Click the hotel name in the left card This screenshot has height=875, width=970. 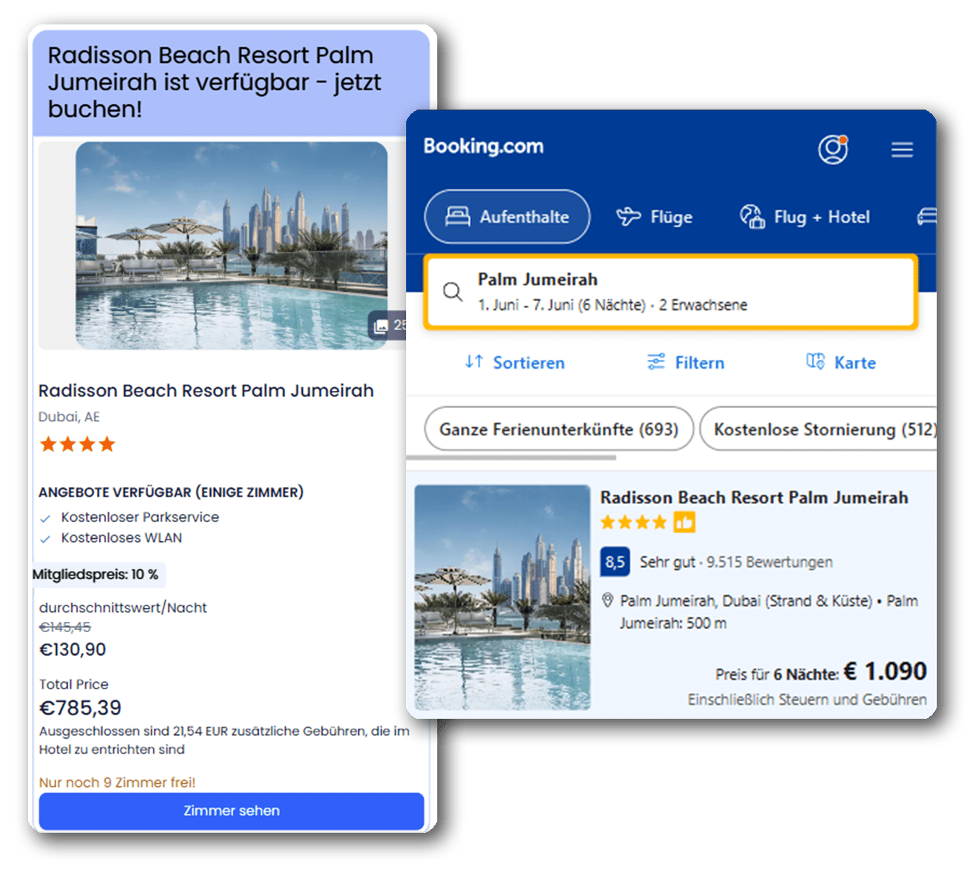pyautogui.click(x=206, y=390)
